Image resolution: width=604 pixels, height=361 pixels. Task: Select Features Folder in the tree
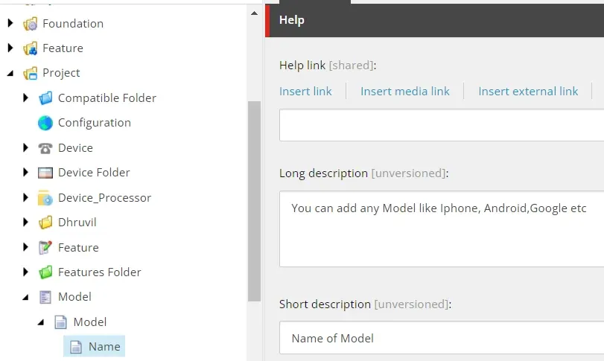(x=99, y=272)
